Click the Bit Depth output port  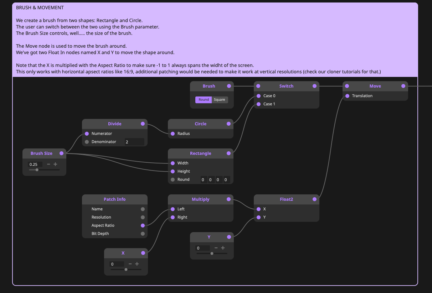(x=143, y=234)
